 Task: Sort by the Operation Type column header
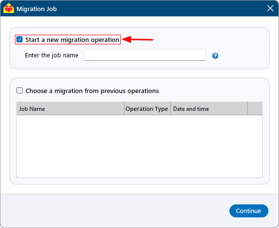click(147, 108)
